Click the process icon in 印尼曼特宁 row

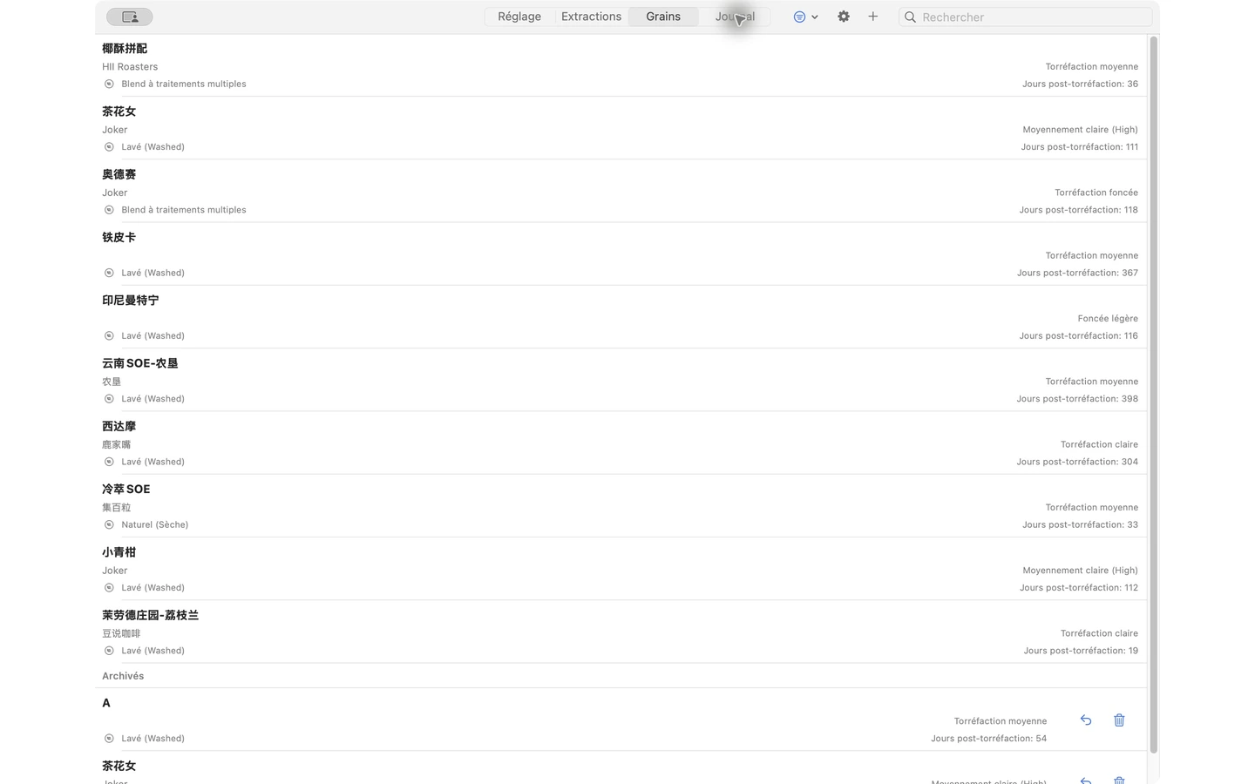coord(109,336)
